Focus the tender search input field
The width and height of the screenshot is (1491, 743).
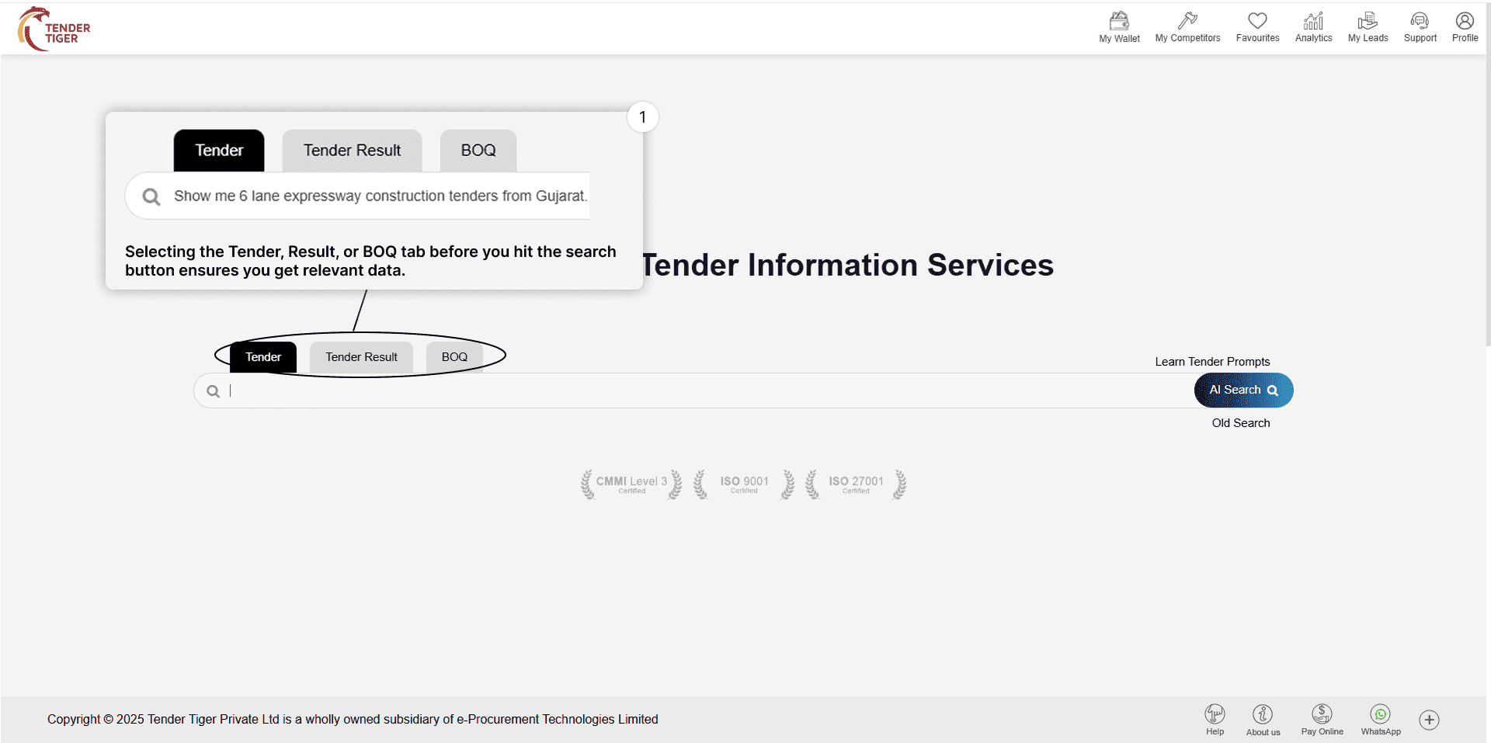click(699, 391)
